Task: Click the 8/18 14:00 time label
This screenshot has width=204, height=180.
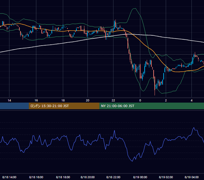Action: [9, 177]
